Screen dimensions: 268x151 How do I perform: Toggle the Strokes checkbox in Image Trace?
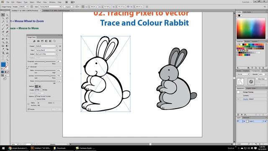pyautogui.click(x=41, y=90)
